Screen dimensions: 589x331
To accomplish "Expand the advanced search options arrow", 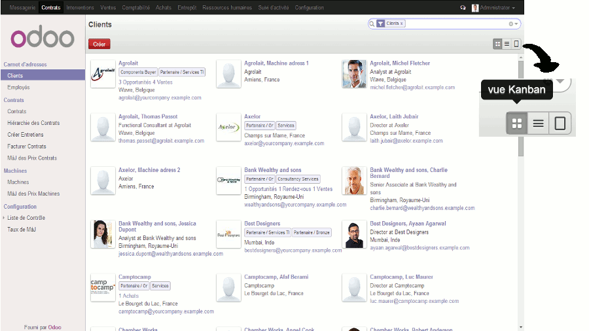I will coord(516,24).
